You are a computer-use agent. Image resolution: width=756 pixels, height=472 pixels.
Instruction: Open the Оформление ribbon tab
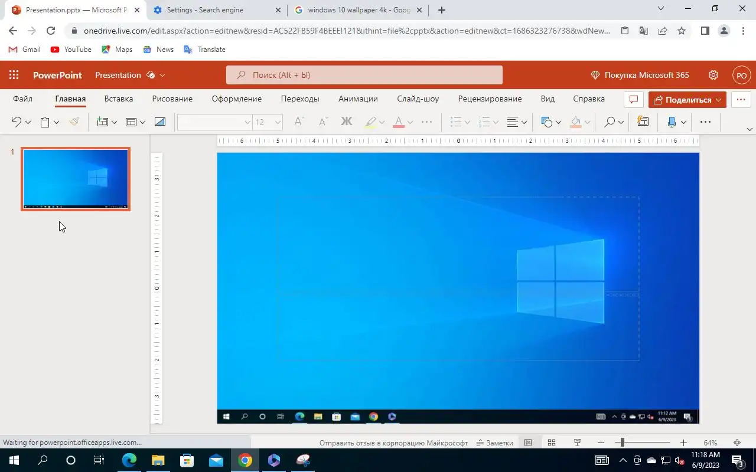click(237, 99)
